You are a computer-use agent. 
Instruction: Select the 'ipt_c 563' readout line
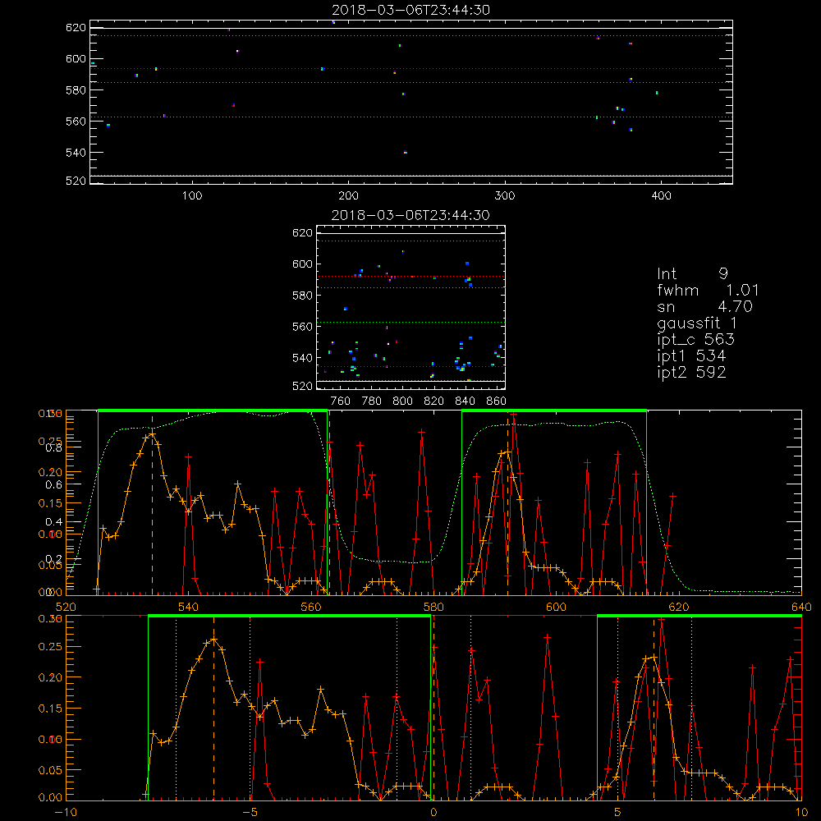coord(696,339)
